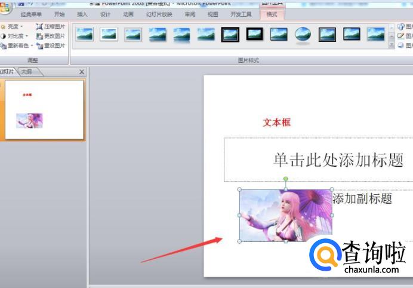Switch to the 开始 ribbon tab
413x288 pixels.
(59, 14)
